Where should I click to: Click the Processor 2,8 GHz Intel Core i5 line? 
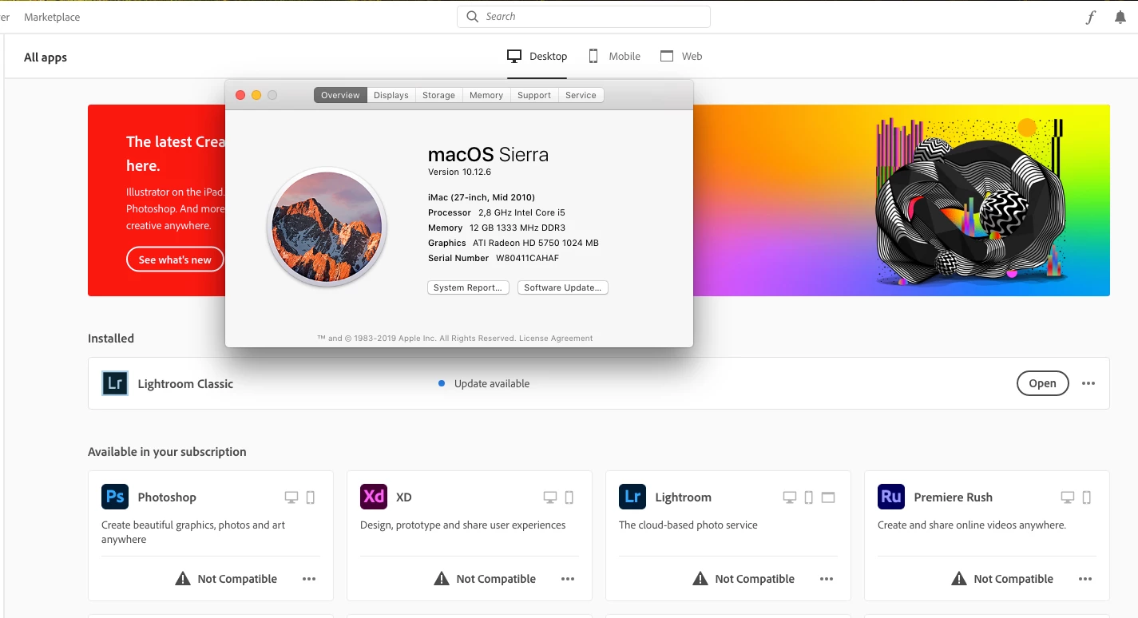[x=497, y=212]
